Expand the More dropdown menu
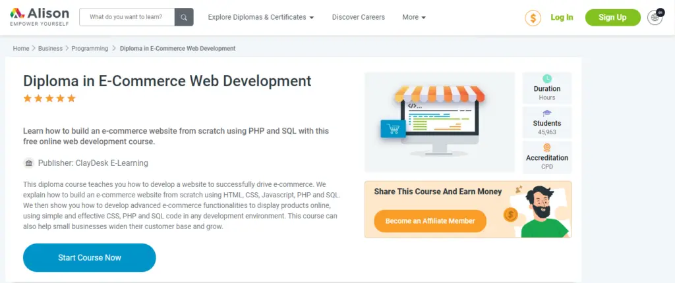This screenshot has width=675, height=283. [414, 17]
